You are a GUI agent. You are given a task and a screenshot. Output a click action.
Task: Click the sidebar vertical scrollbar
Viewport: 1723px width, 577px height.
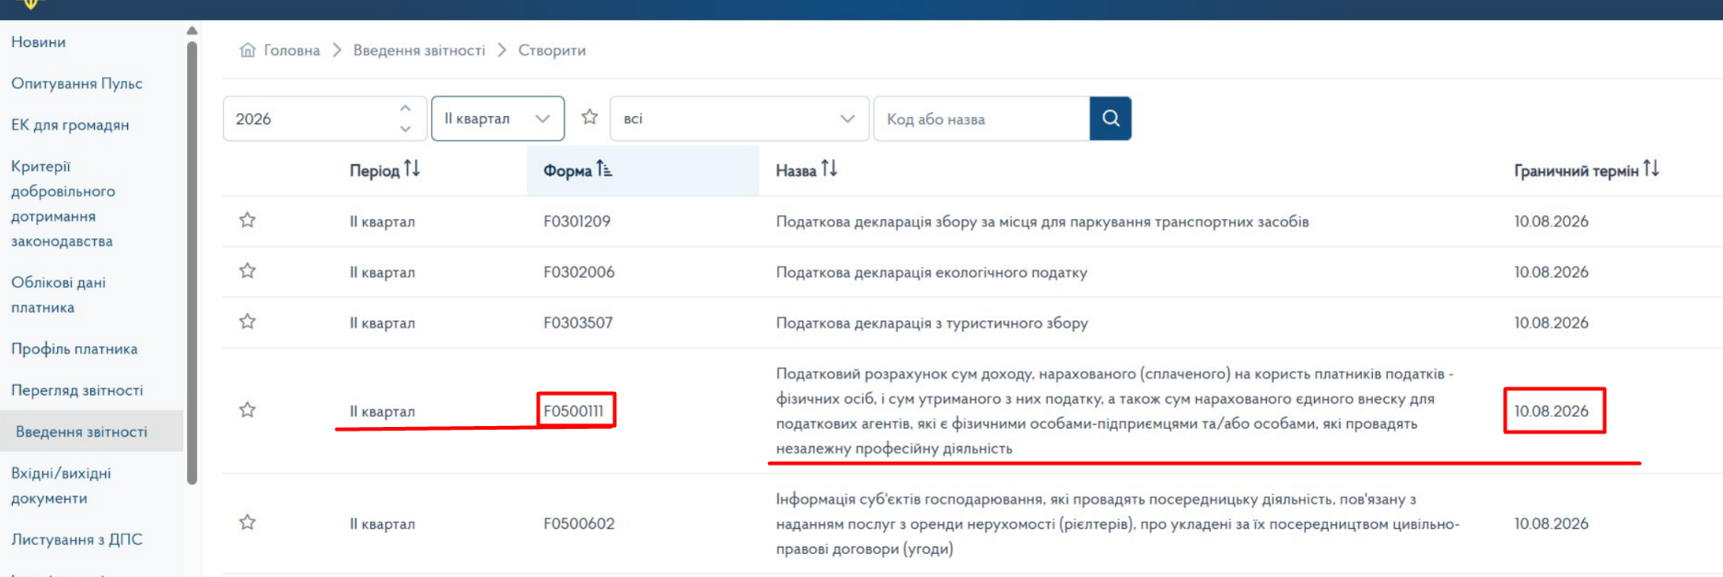[x=192, y=262]
